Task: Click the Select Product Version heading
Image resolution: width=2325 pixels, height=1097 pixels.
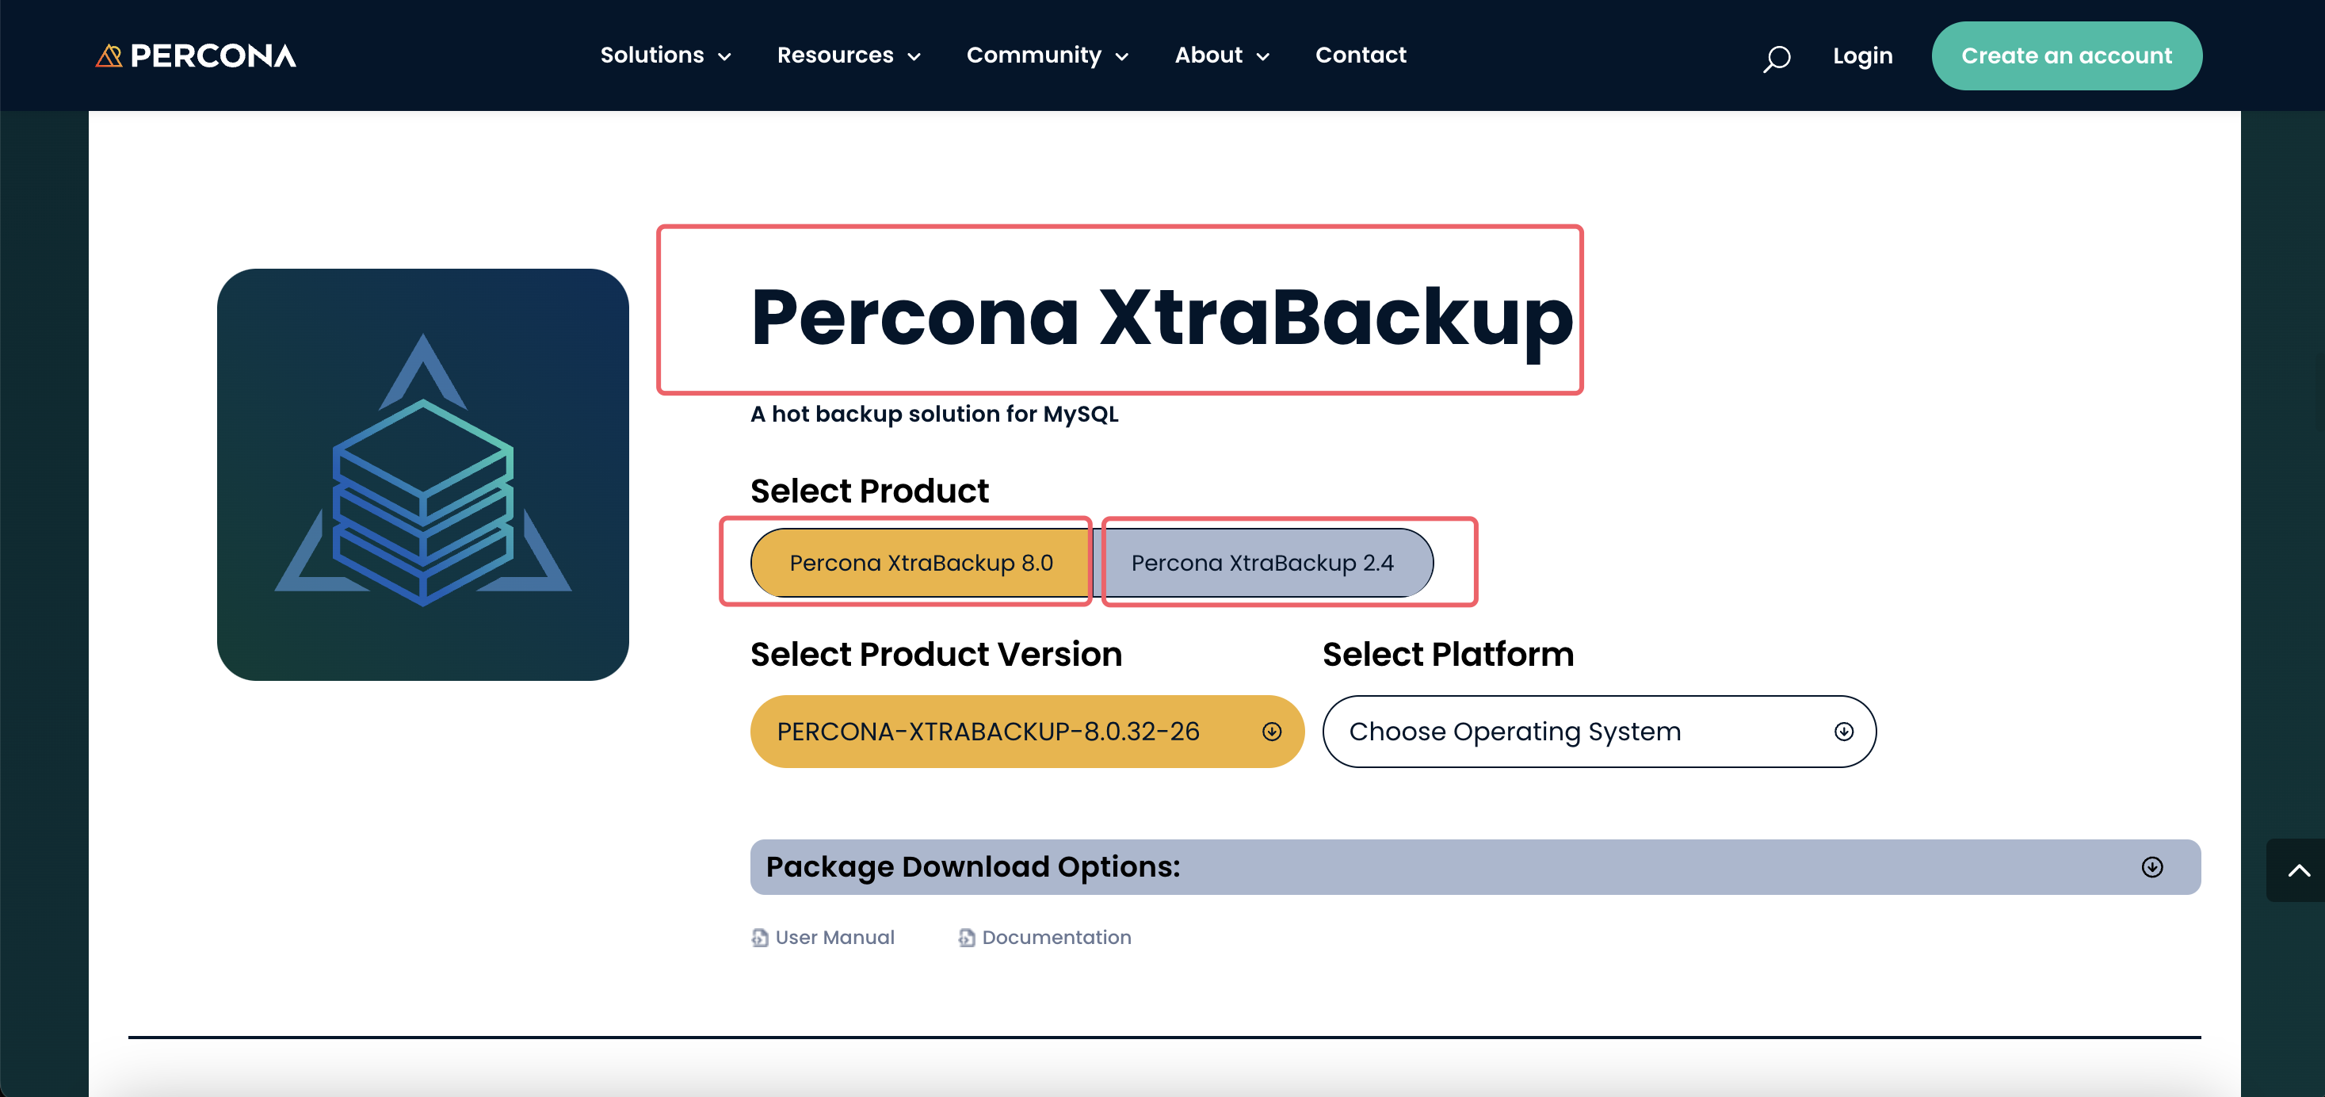Action: tap(936, 655)
